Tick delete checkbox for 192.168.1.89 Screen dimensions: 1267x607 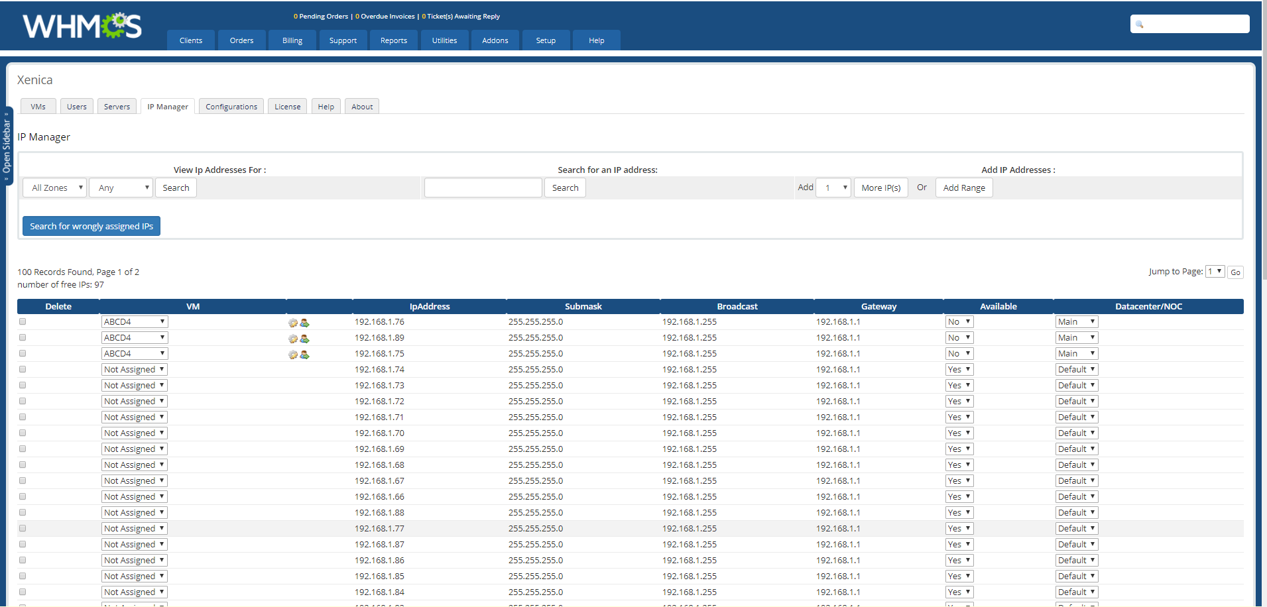coord(23,337)
